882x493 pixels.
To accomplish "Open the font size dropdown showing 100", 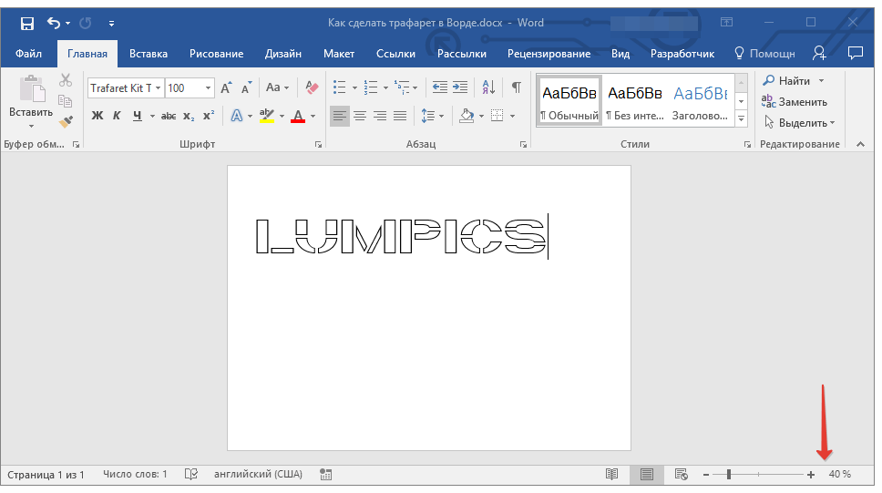I will pos(209,88).
